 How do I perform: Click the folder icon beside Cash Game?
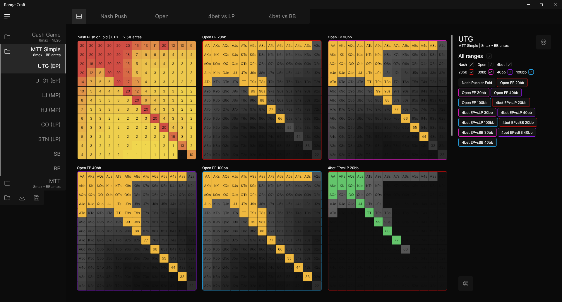pyautogui.click(x=7, y=37)
